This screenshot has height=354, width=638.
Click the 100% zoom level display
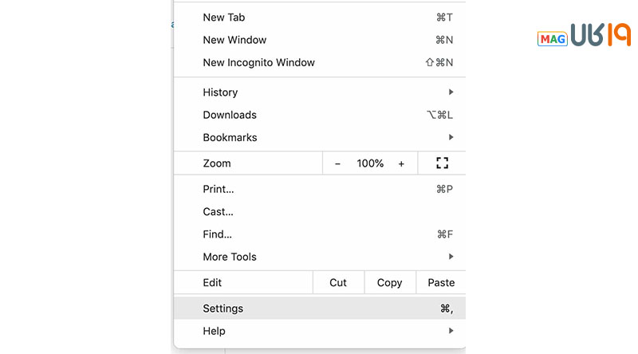click(370, 163)
